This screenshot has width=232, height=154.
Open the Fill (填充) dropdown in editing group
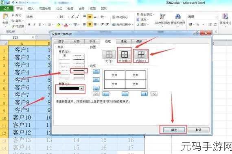(148, 20)
